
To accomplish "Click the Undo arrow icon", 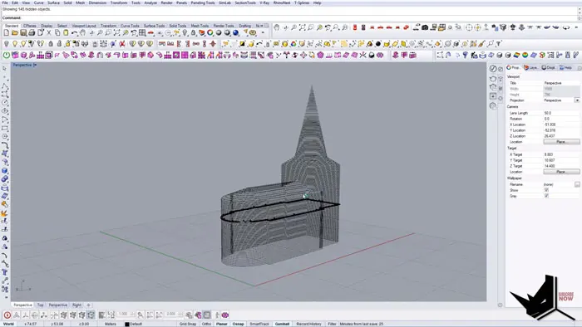I will [75, 33].
